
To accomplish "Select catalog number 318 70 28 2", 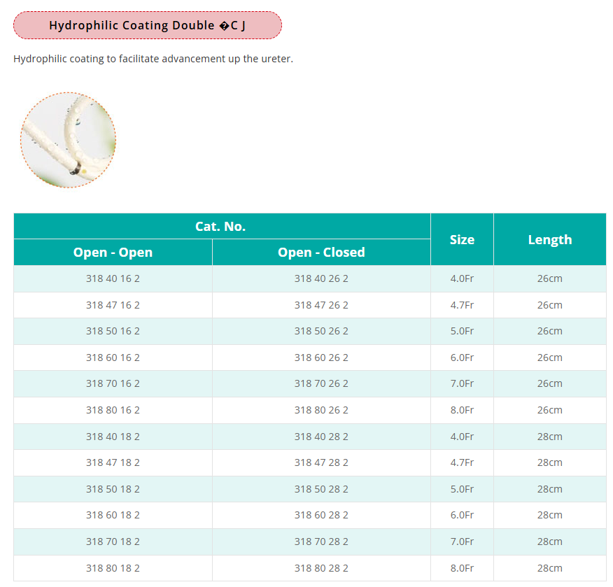I will [321, 542].
